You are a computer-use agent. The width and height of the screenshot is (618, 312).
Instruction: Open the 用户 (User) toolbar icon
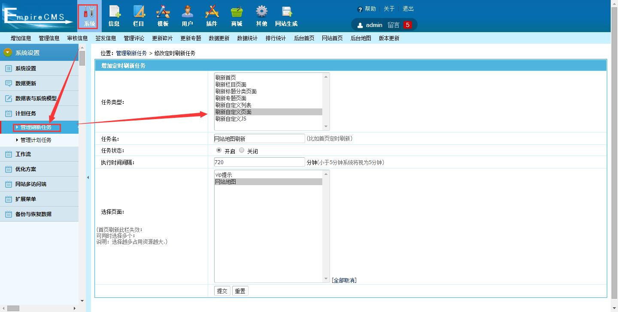tap(187, 16)
